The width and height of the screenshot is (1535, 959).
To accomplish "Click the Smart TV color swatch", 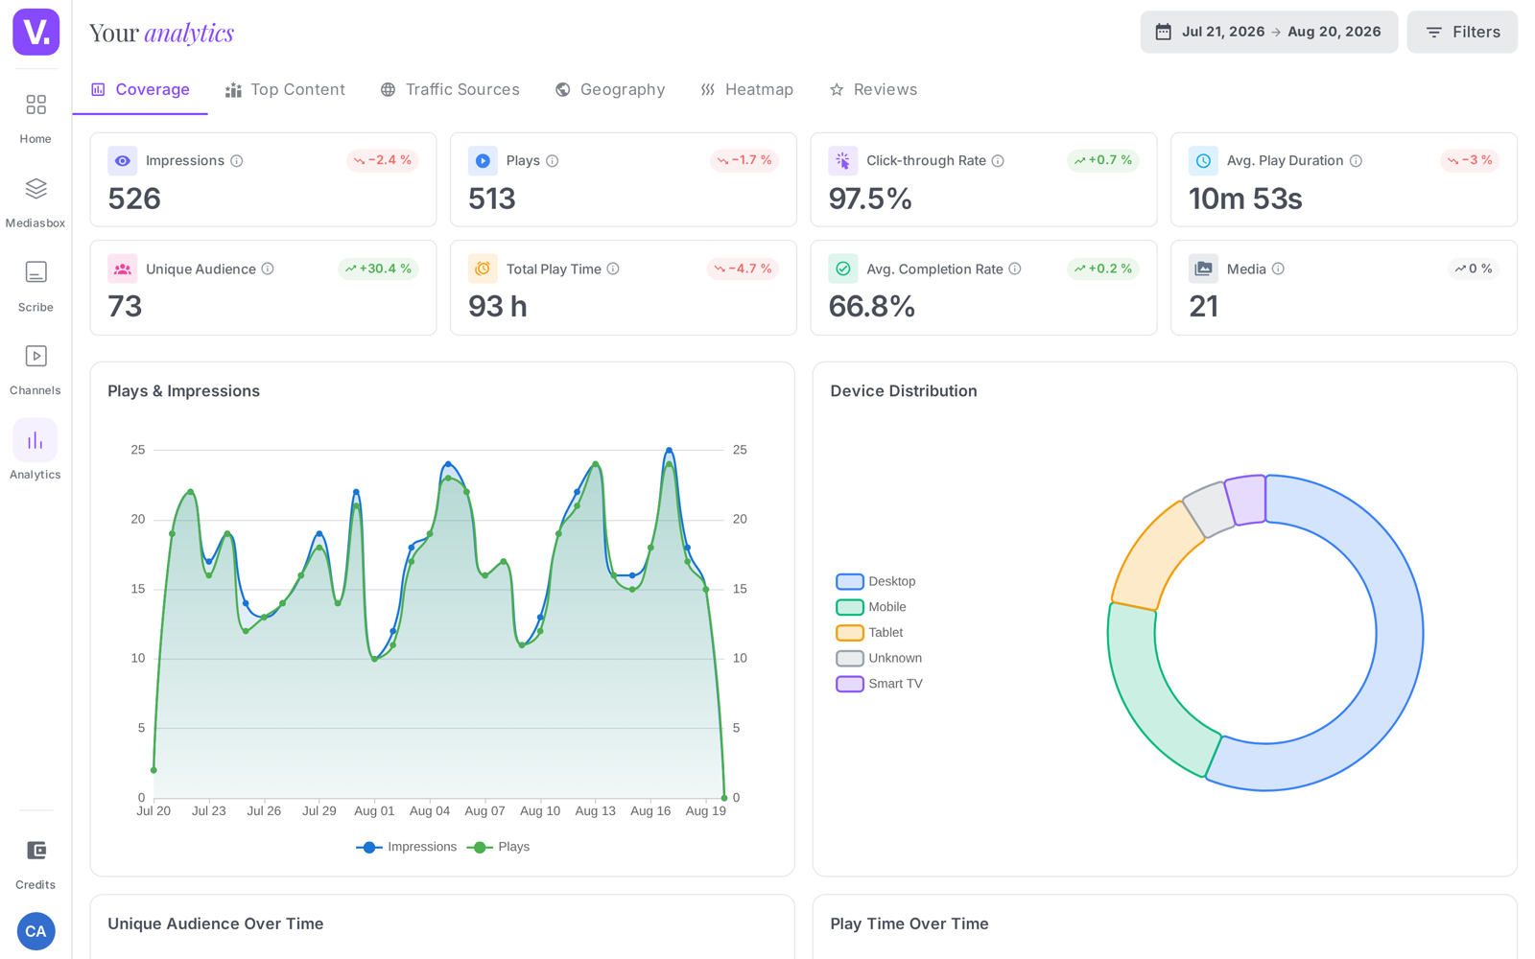I will (850, 684).
